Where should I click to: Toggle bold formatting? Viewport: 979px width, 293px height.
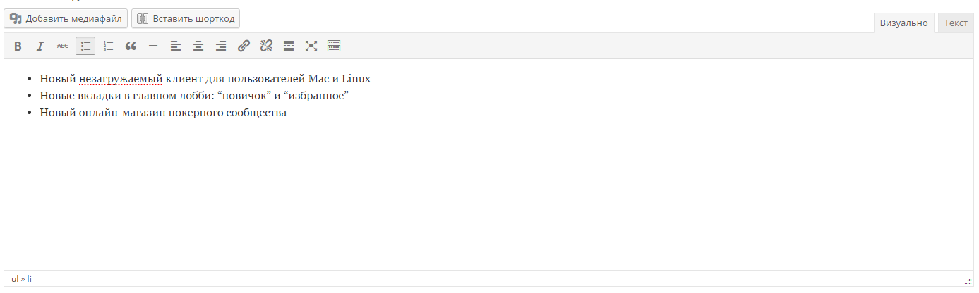click(x=18, y=46)
